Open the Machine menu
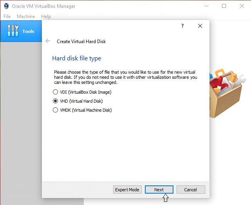Viewport: 251px width, 205px height. 26,16
